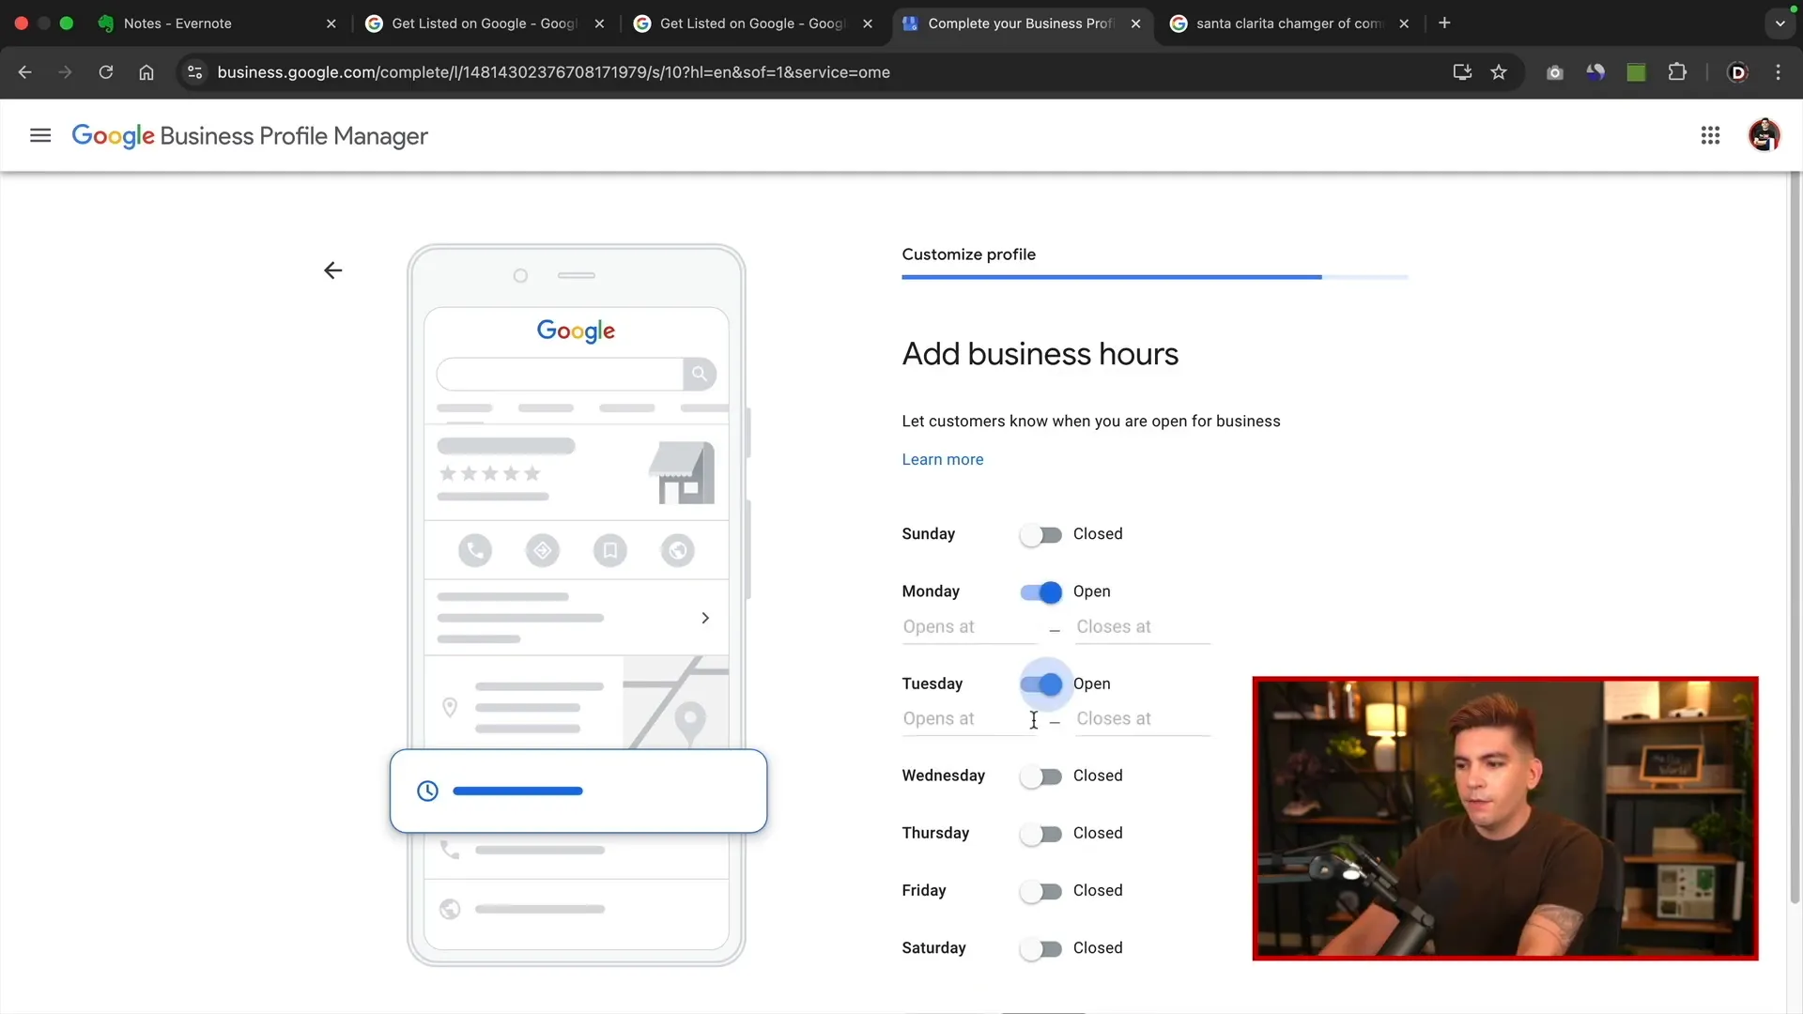Switch to the first Get Listed on Google tab
Viewport: 1803px width, 1014px height.
(x=485, y=23)
